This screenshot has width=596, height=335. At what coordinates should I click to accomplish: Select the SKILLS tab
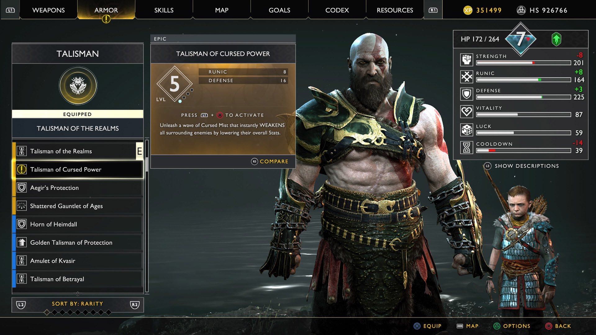pyautogui.click(x=163, y=10)
